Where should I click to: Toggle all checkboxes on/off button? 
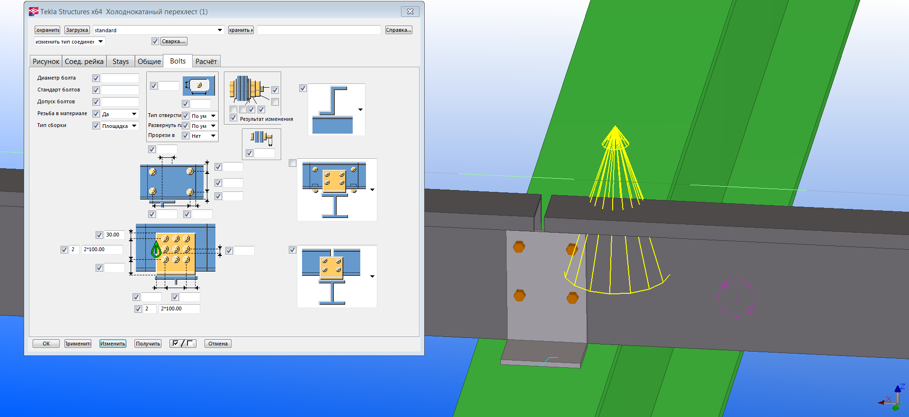point(183,344)
